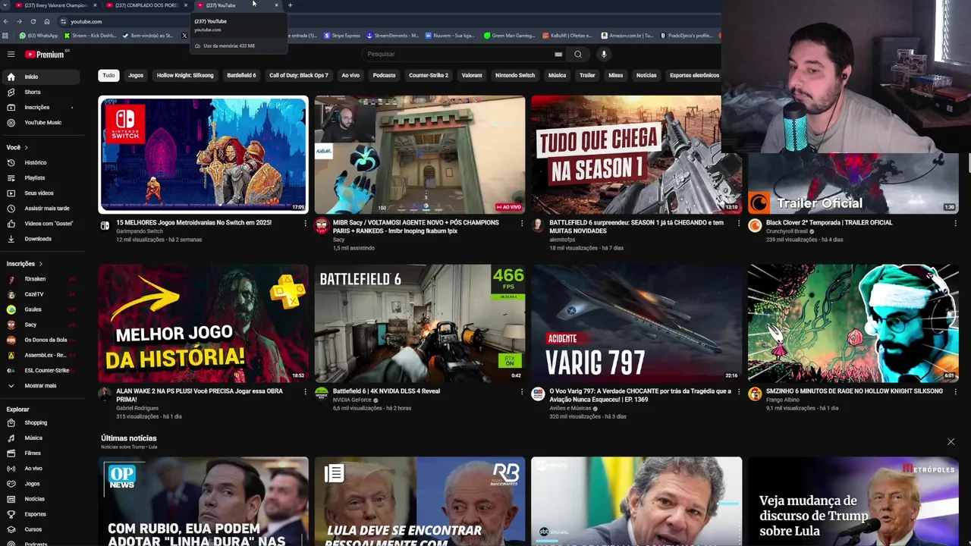
Task: Play the Varig 797 video thumbnail
Action: 636,323
